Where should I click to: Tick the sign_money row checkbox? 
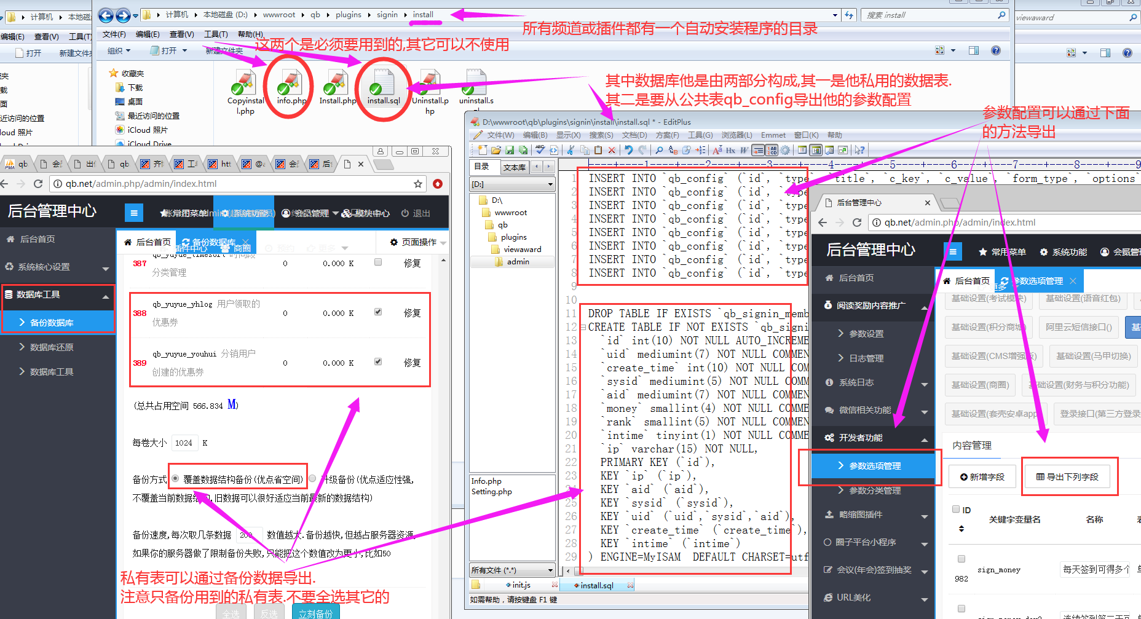pos(961,559)
